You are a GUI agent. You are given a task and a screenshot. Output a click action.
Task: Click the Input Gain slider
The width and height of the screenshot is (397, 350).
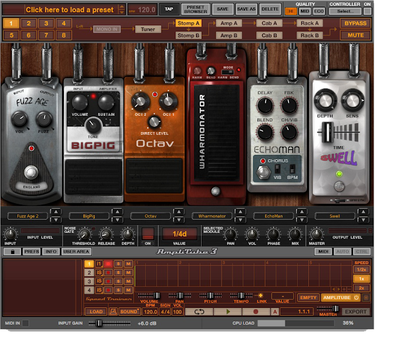point(109,323)
